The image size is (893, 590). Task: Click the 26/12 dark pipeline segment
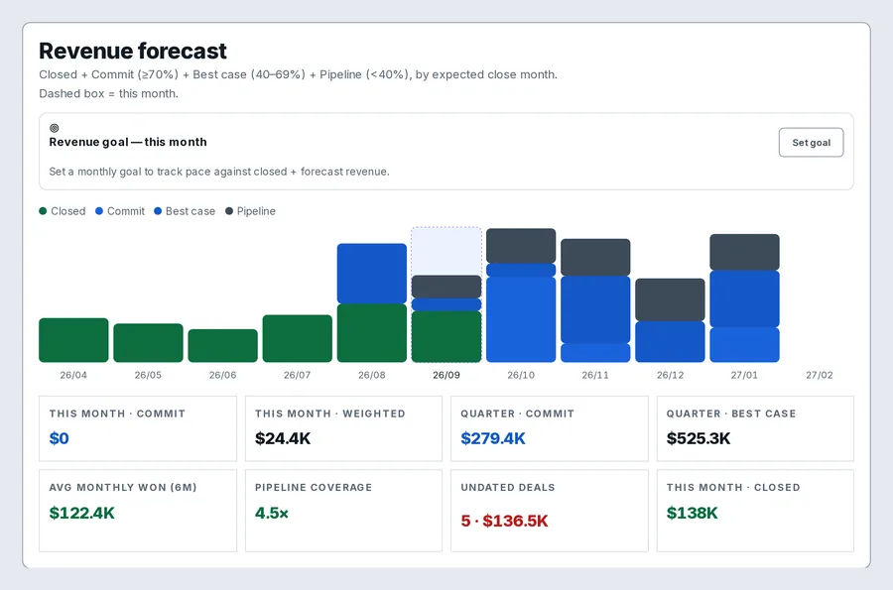point(671,299)
